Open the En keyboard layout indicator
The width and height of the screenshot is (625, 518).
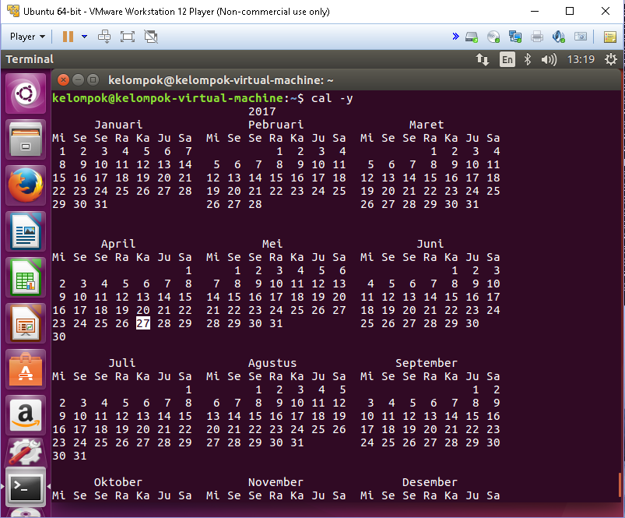[507, 60]
